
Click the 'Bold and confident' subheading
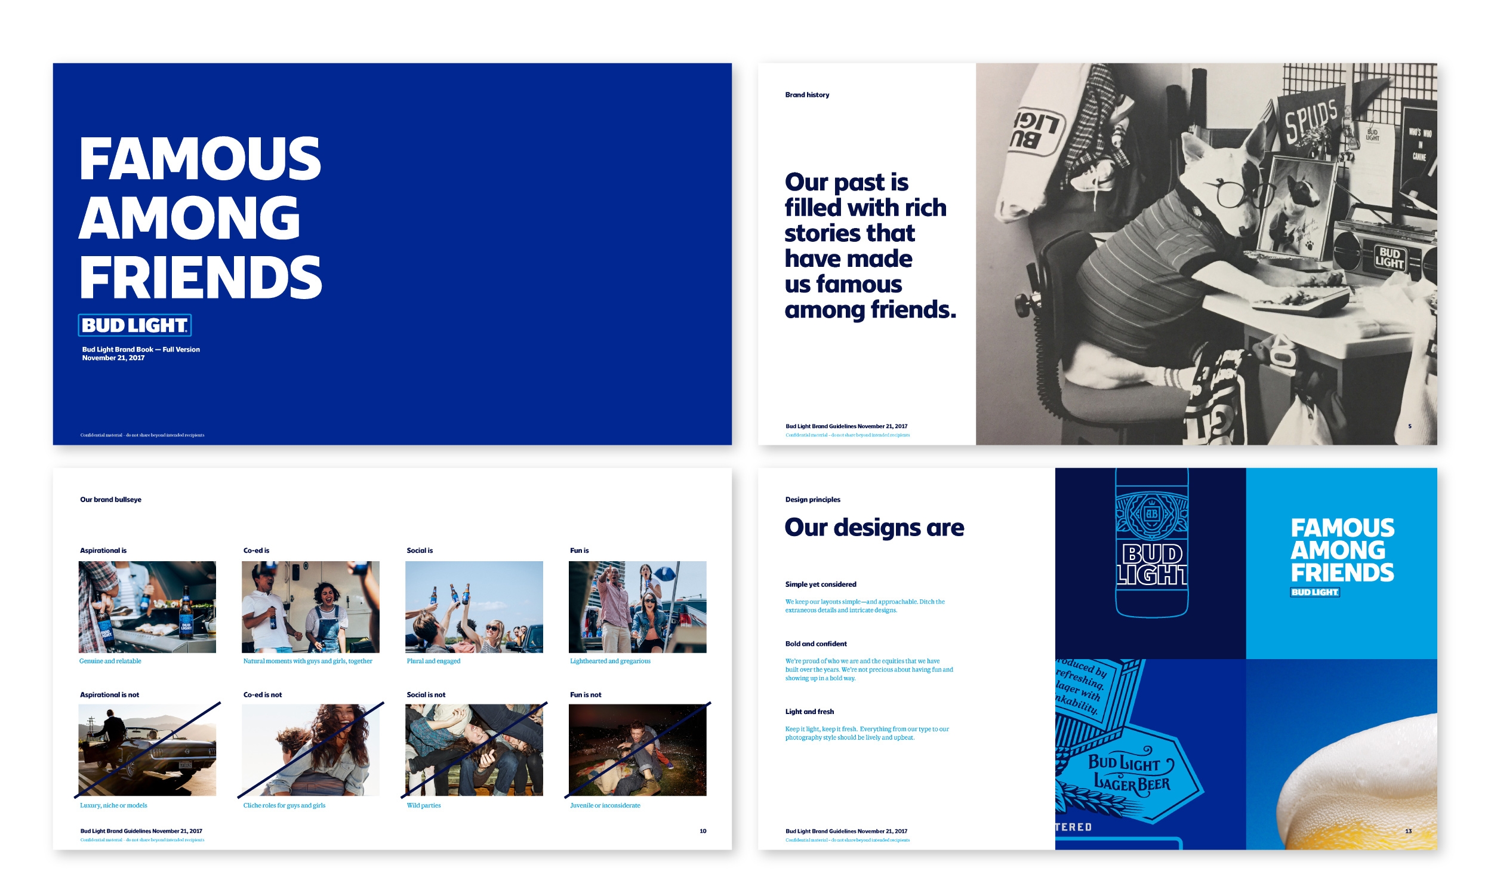[816, 644]
